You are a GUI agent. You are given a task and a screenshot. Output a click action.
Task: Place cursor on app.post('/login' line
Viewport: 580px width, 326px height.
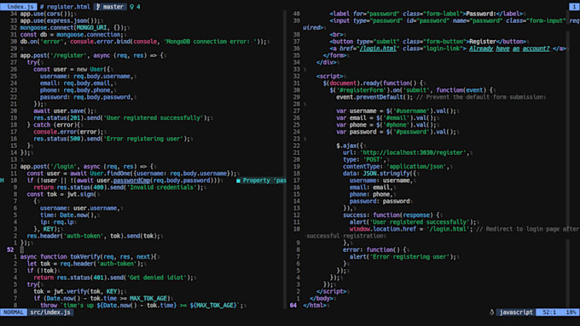(x=87, y=167)
